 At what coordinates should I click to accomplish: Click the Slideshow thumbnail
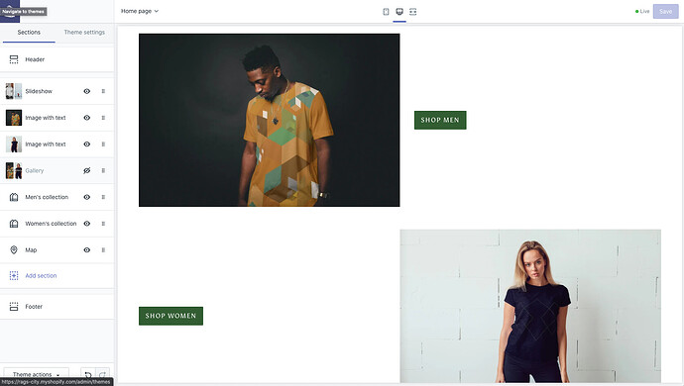click(x=14, y=91)
